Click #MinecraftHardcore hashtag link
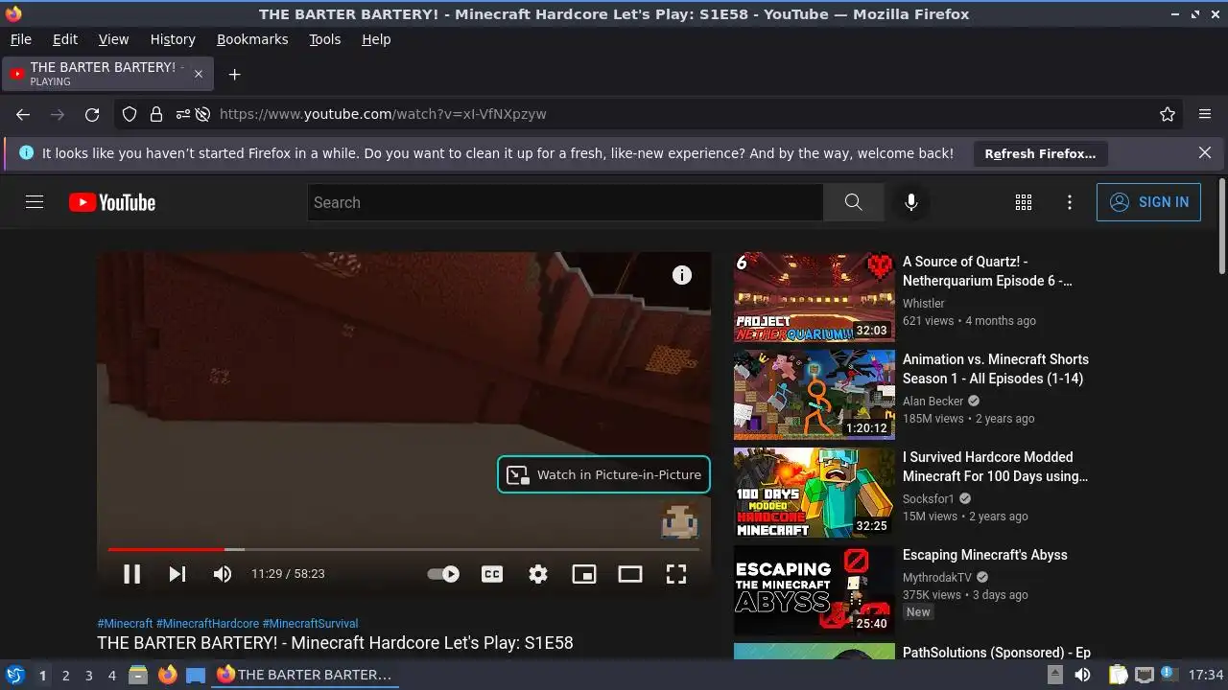This screenshot has width=1228, height=690. (207, 623)
